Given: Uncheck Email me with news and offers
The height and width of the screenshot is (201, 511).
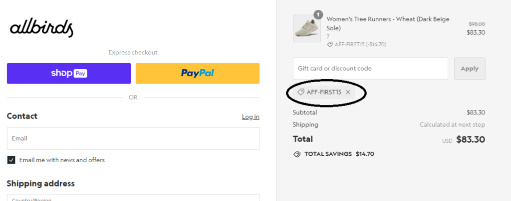Looking at the screenshot, I should pyautogui.click(x=11, y=160).
